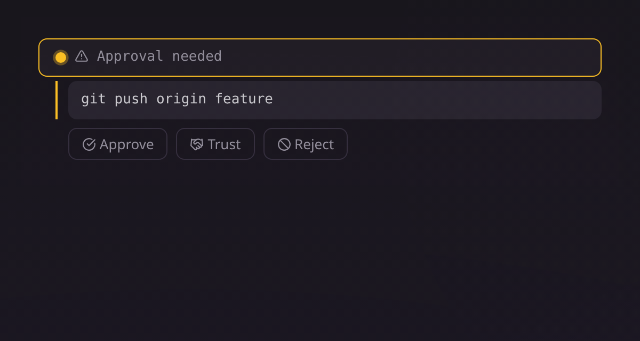The height and width of the screenshot is (341, 640).
Task: Collapse the Approval needed header bar
Action: click(x=320, y=58)
